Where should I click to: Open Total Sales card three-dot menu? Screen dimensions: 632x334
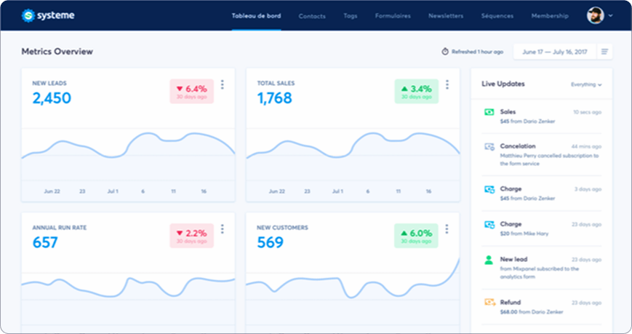tap(447, 84)
